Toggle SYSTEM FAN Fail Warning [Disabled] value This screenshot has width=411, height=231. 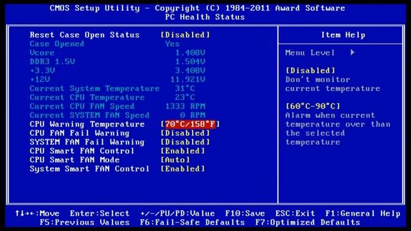point(186,142)
